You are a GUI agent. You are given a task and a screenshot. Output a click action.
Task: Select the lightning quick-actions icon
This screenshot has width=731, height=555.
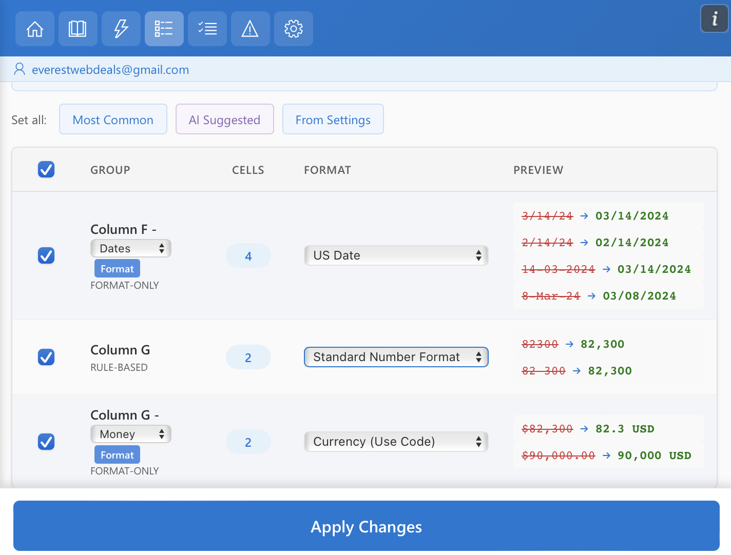121,29
